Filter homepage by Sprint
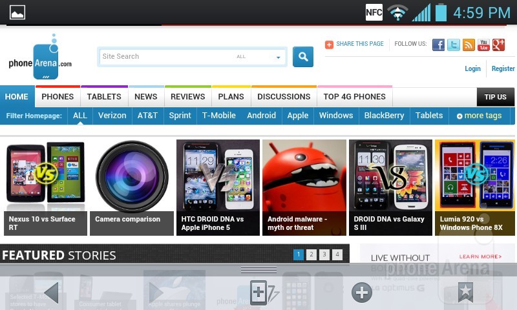Screen dimensions: 517x310 tap(180, 116)
